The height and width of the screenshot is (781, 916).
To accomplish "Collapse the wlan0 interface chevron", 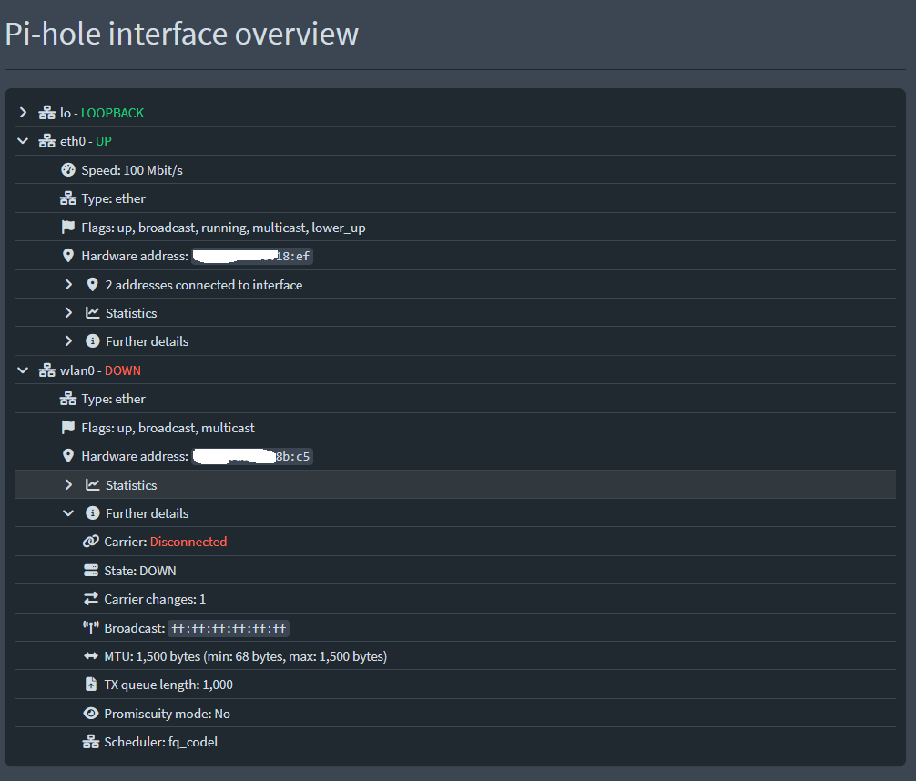I will [23, 370].
